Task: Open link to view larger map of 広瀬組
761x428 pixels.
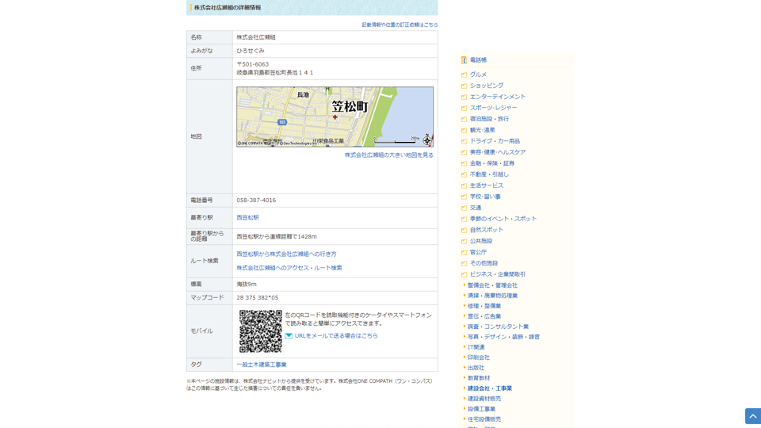Action: tap(388, 155)
